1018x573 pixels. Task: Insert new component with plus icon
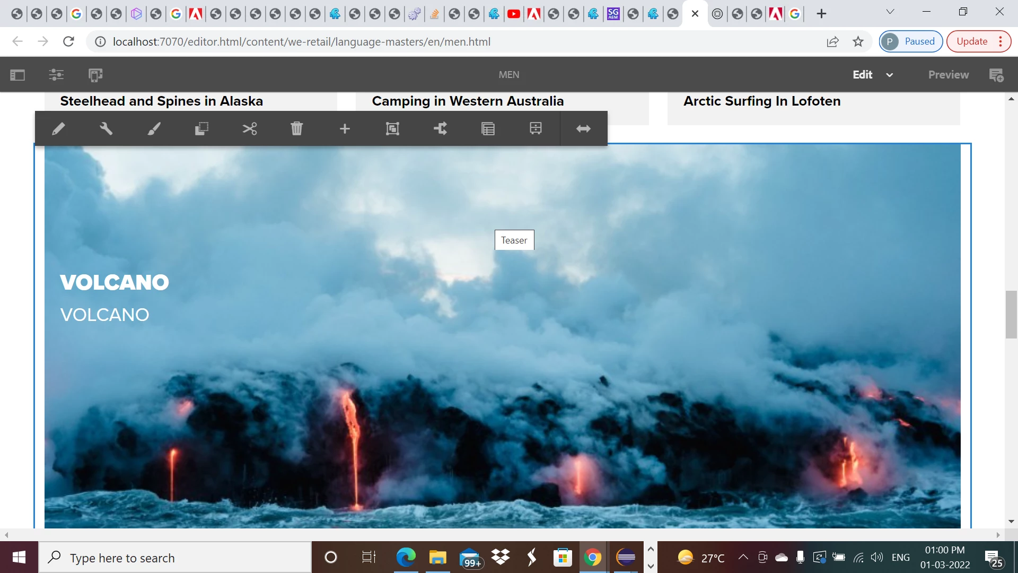tap(345, 129)
